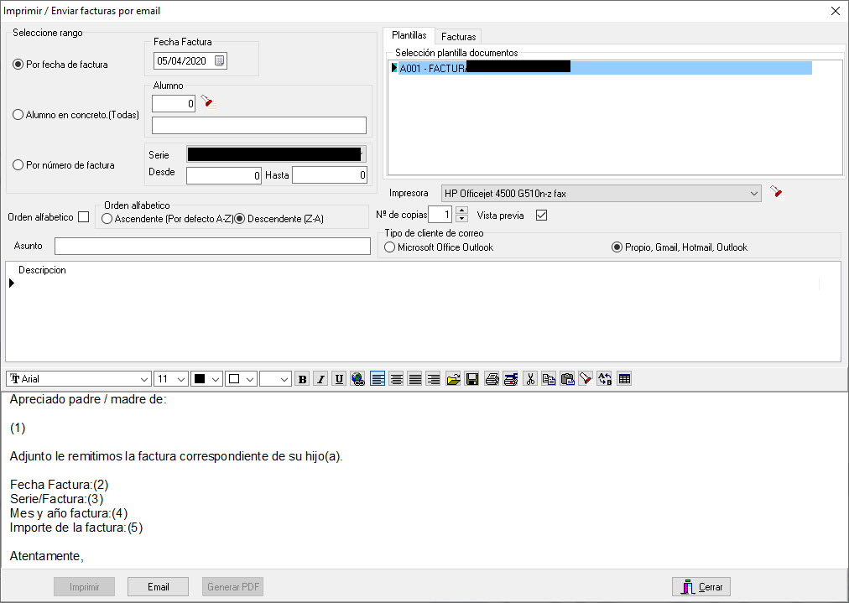Save the text with the floppy disk icon
The height and width of the screenshot is (603, 849).
(x=471, y=379)
